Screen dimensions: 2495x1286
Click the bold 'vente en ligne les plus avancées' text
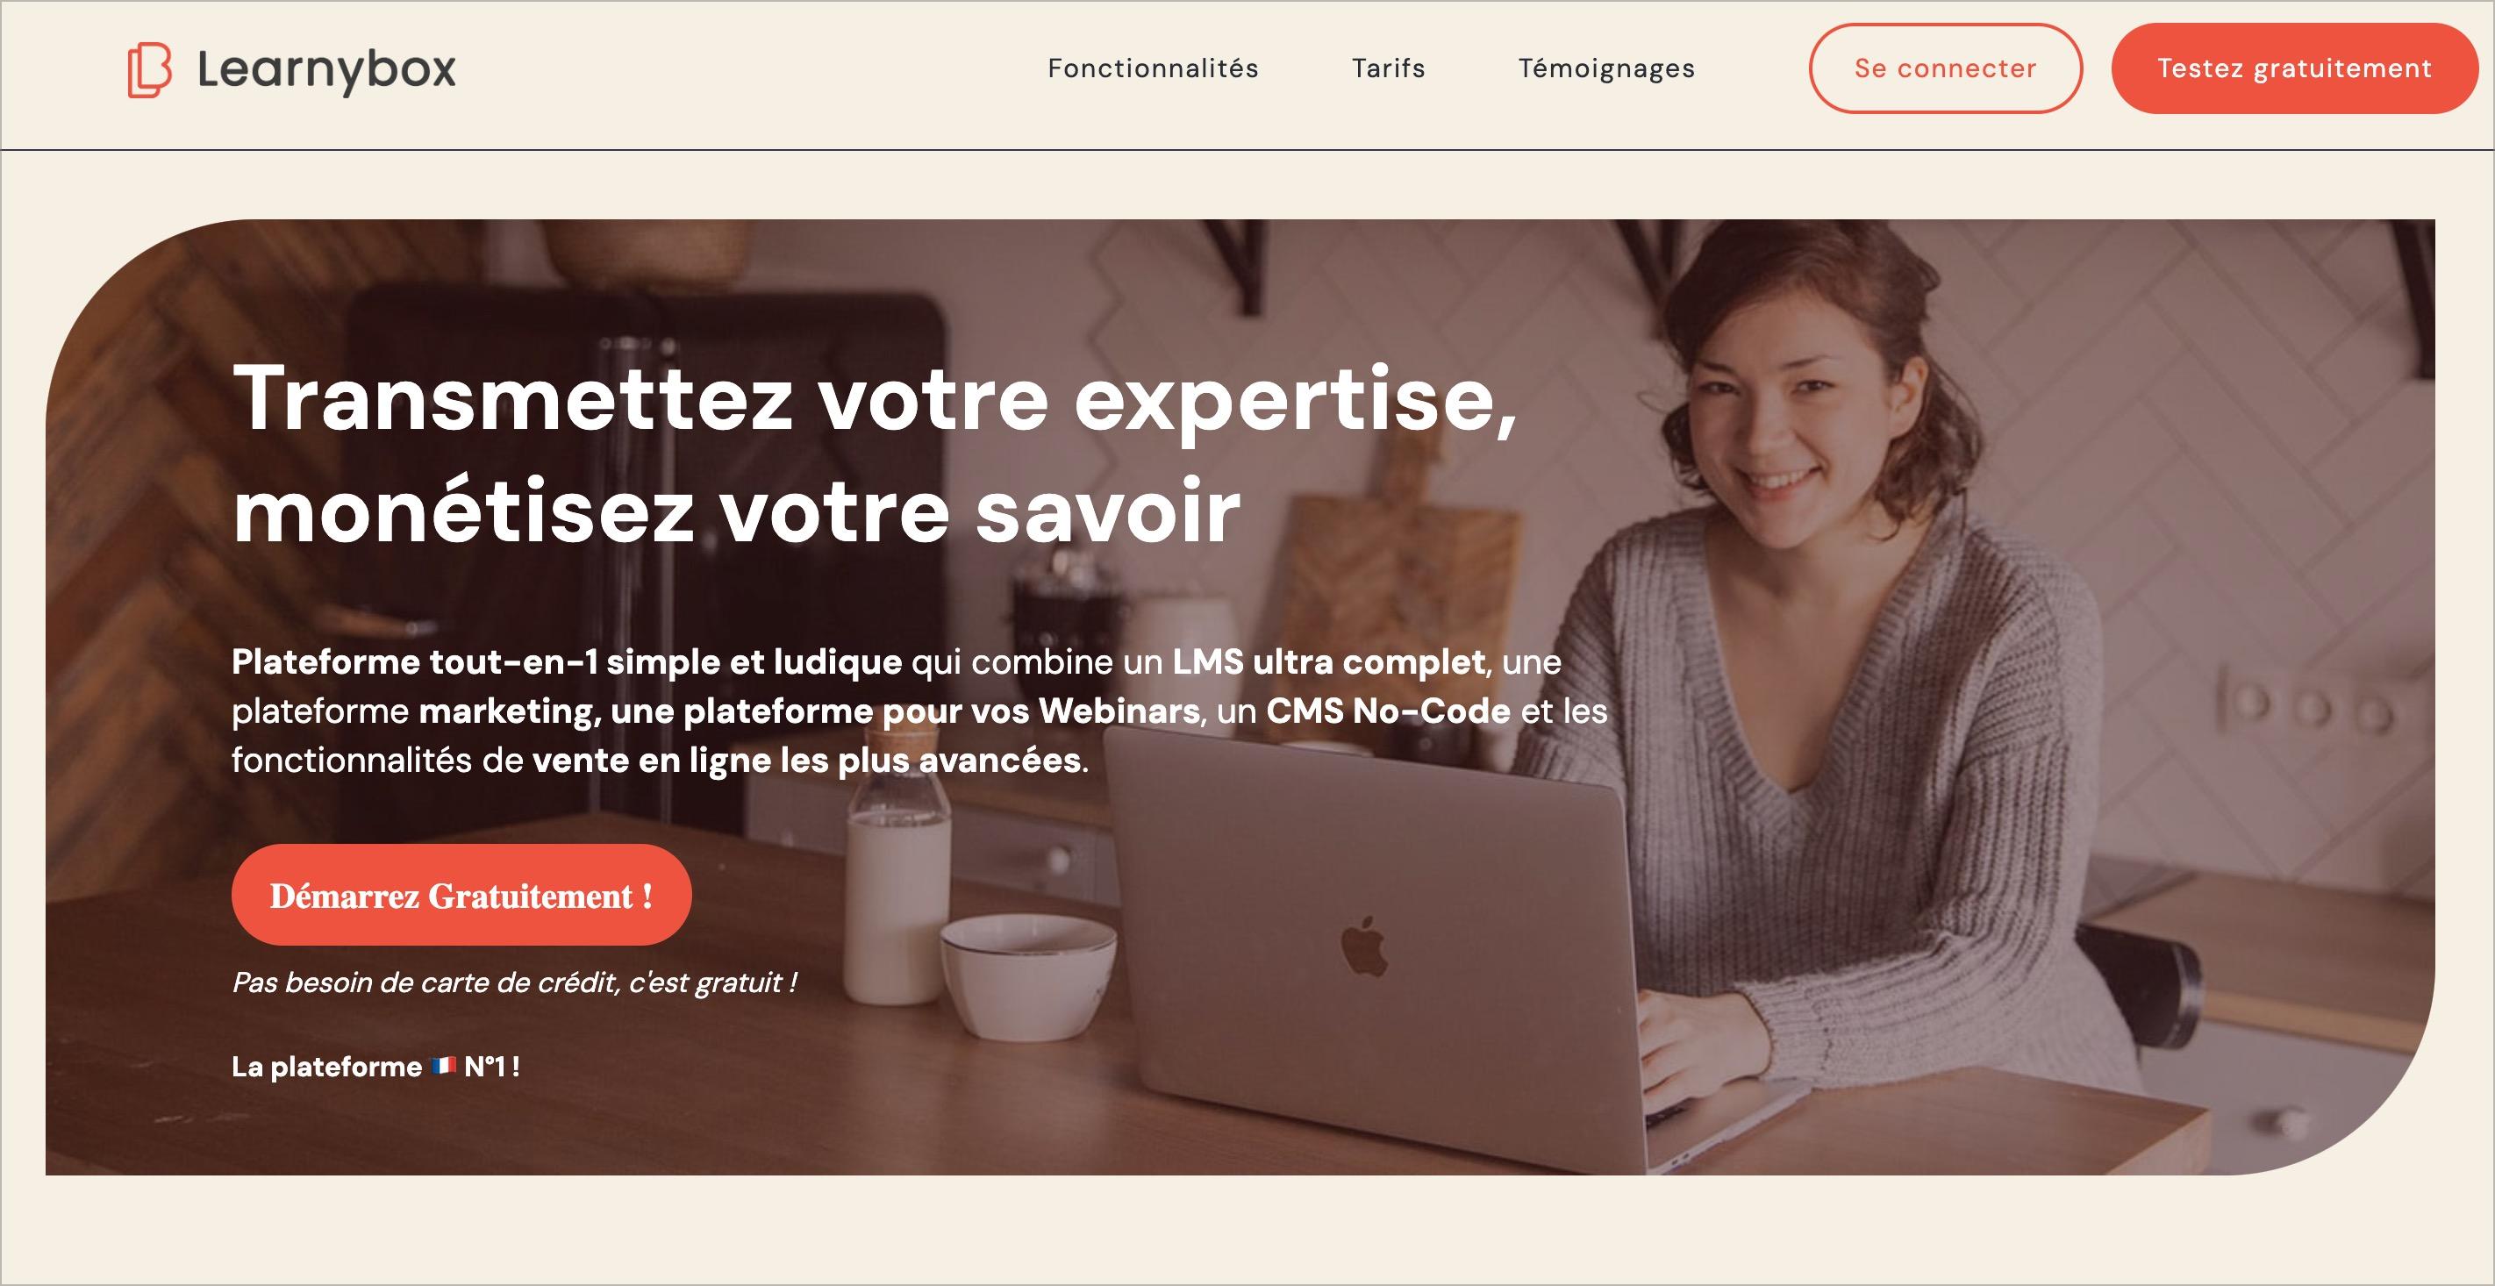pyautogui.click(x=807, y=761)
